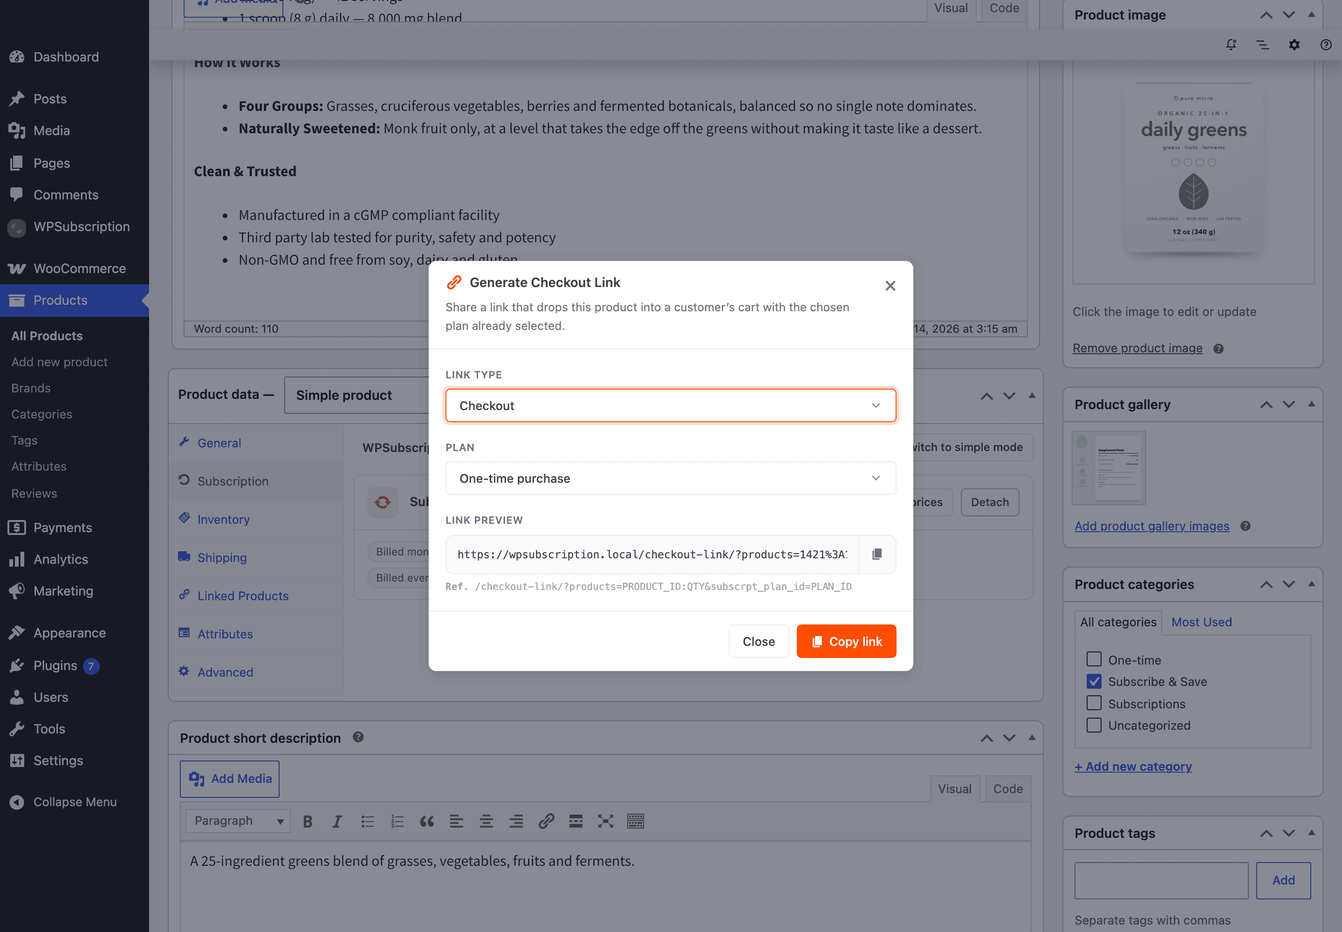The image size is (1342, 932).
Task: Open the Reviews submenu link
Action: (34, 493)
